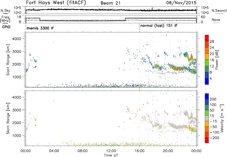This screenshot has width=227, height=157.
Task: Click the date '08/Nov/2015'
Action: pyautogui.click(x=181, y=3)
